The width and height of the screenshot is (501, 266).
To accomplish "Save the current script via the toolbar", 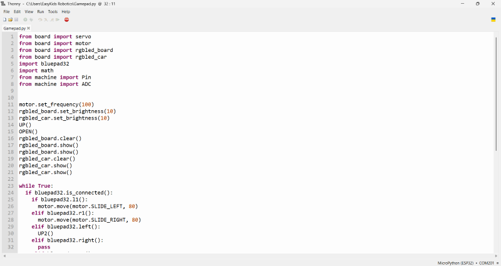I will 16,19.
